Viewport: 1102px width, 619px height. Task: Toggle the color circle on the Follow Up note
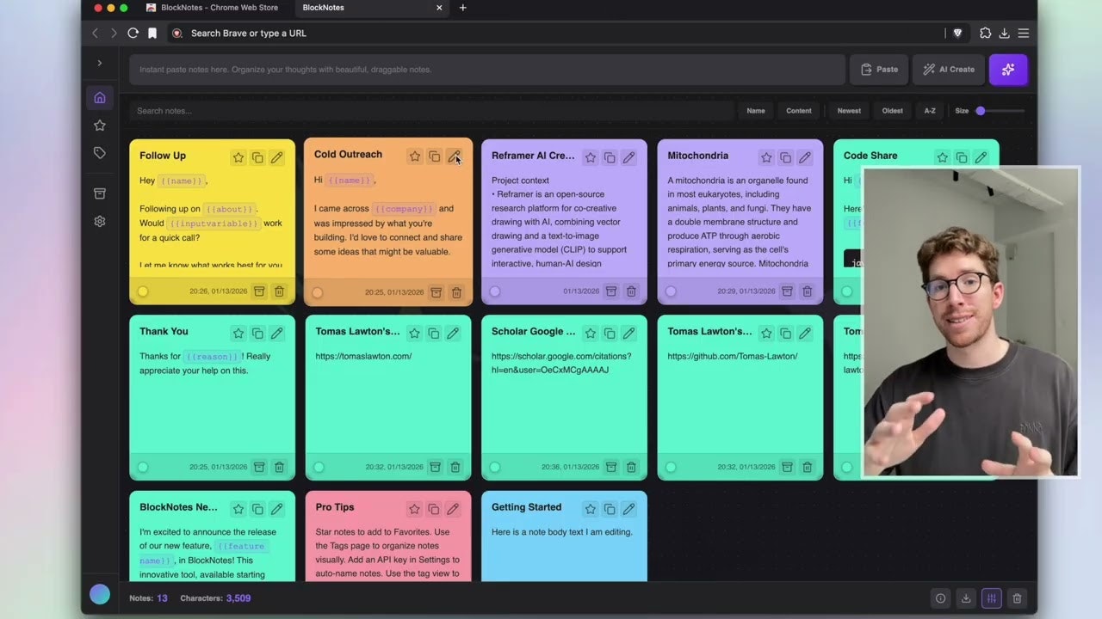(x=142, y=291)
